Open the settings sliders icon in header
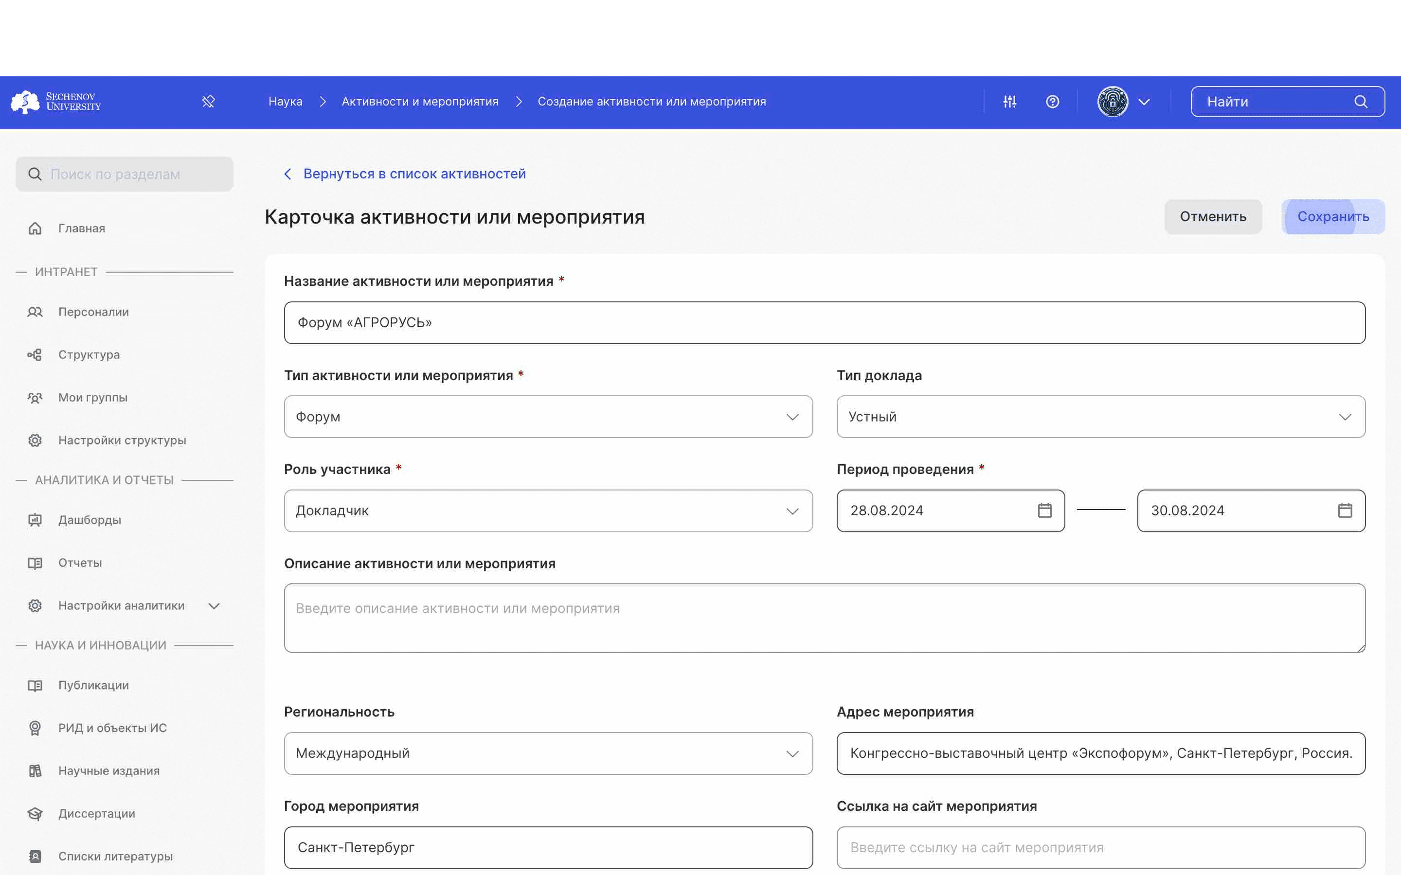1401x875 pixels. point(1010,102)
